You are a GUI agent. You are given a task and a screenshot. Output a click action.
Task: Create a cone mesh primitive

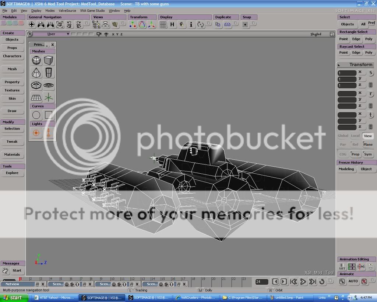tap(36, 72)
